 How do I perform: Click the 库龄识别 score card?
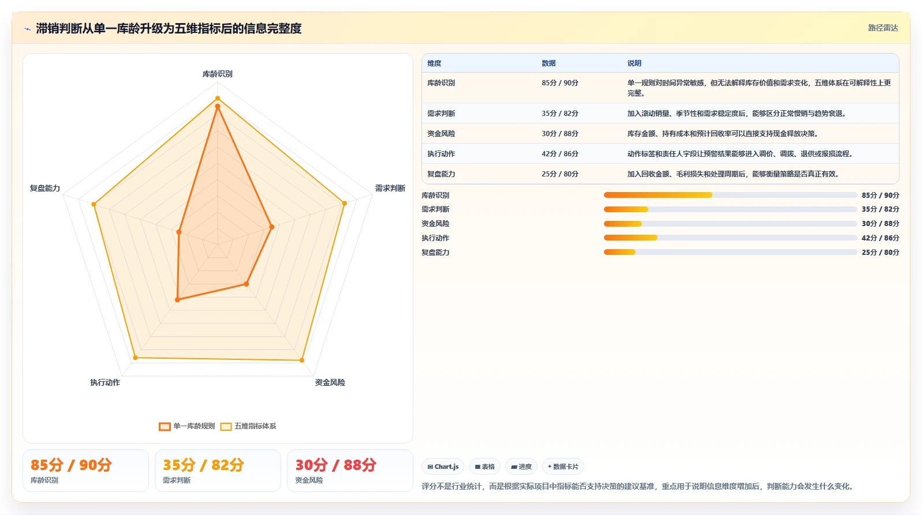pyautogui.click(x=85, y=471)
